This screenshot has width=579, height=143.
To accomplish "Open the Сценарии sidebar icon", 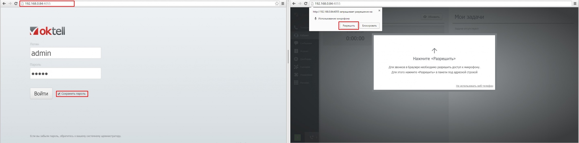I will click(296, 67).
